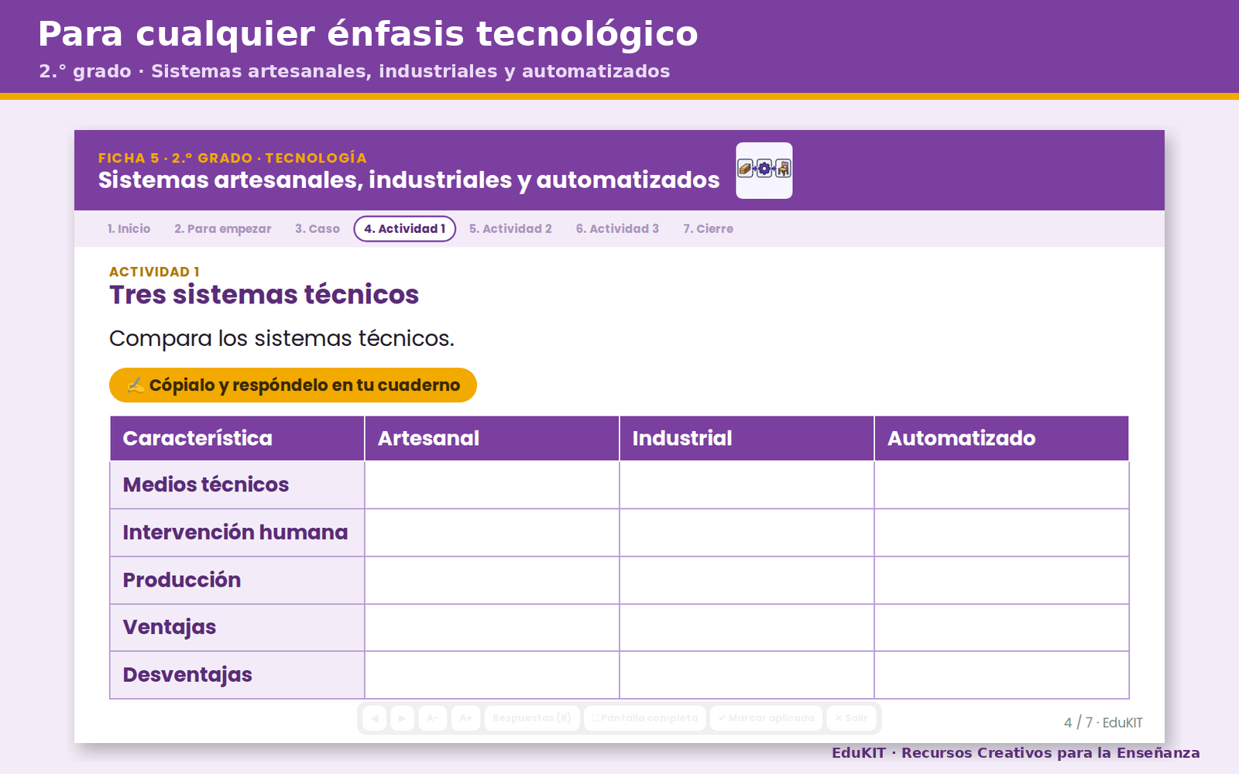
Task: Select the Ventajas row label
Action: click(x=237, y=628)
